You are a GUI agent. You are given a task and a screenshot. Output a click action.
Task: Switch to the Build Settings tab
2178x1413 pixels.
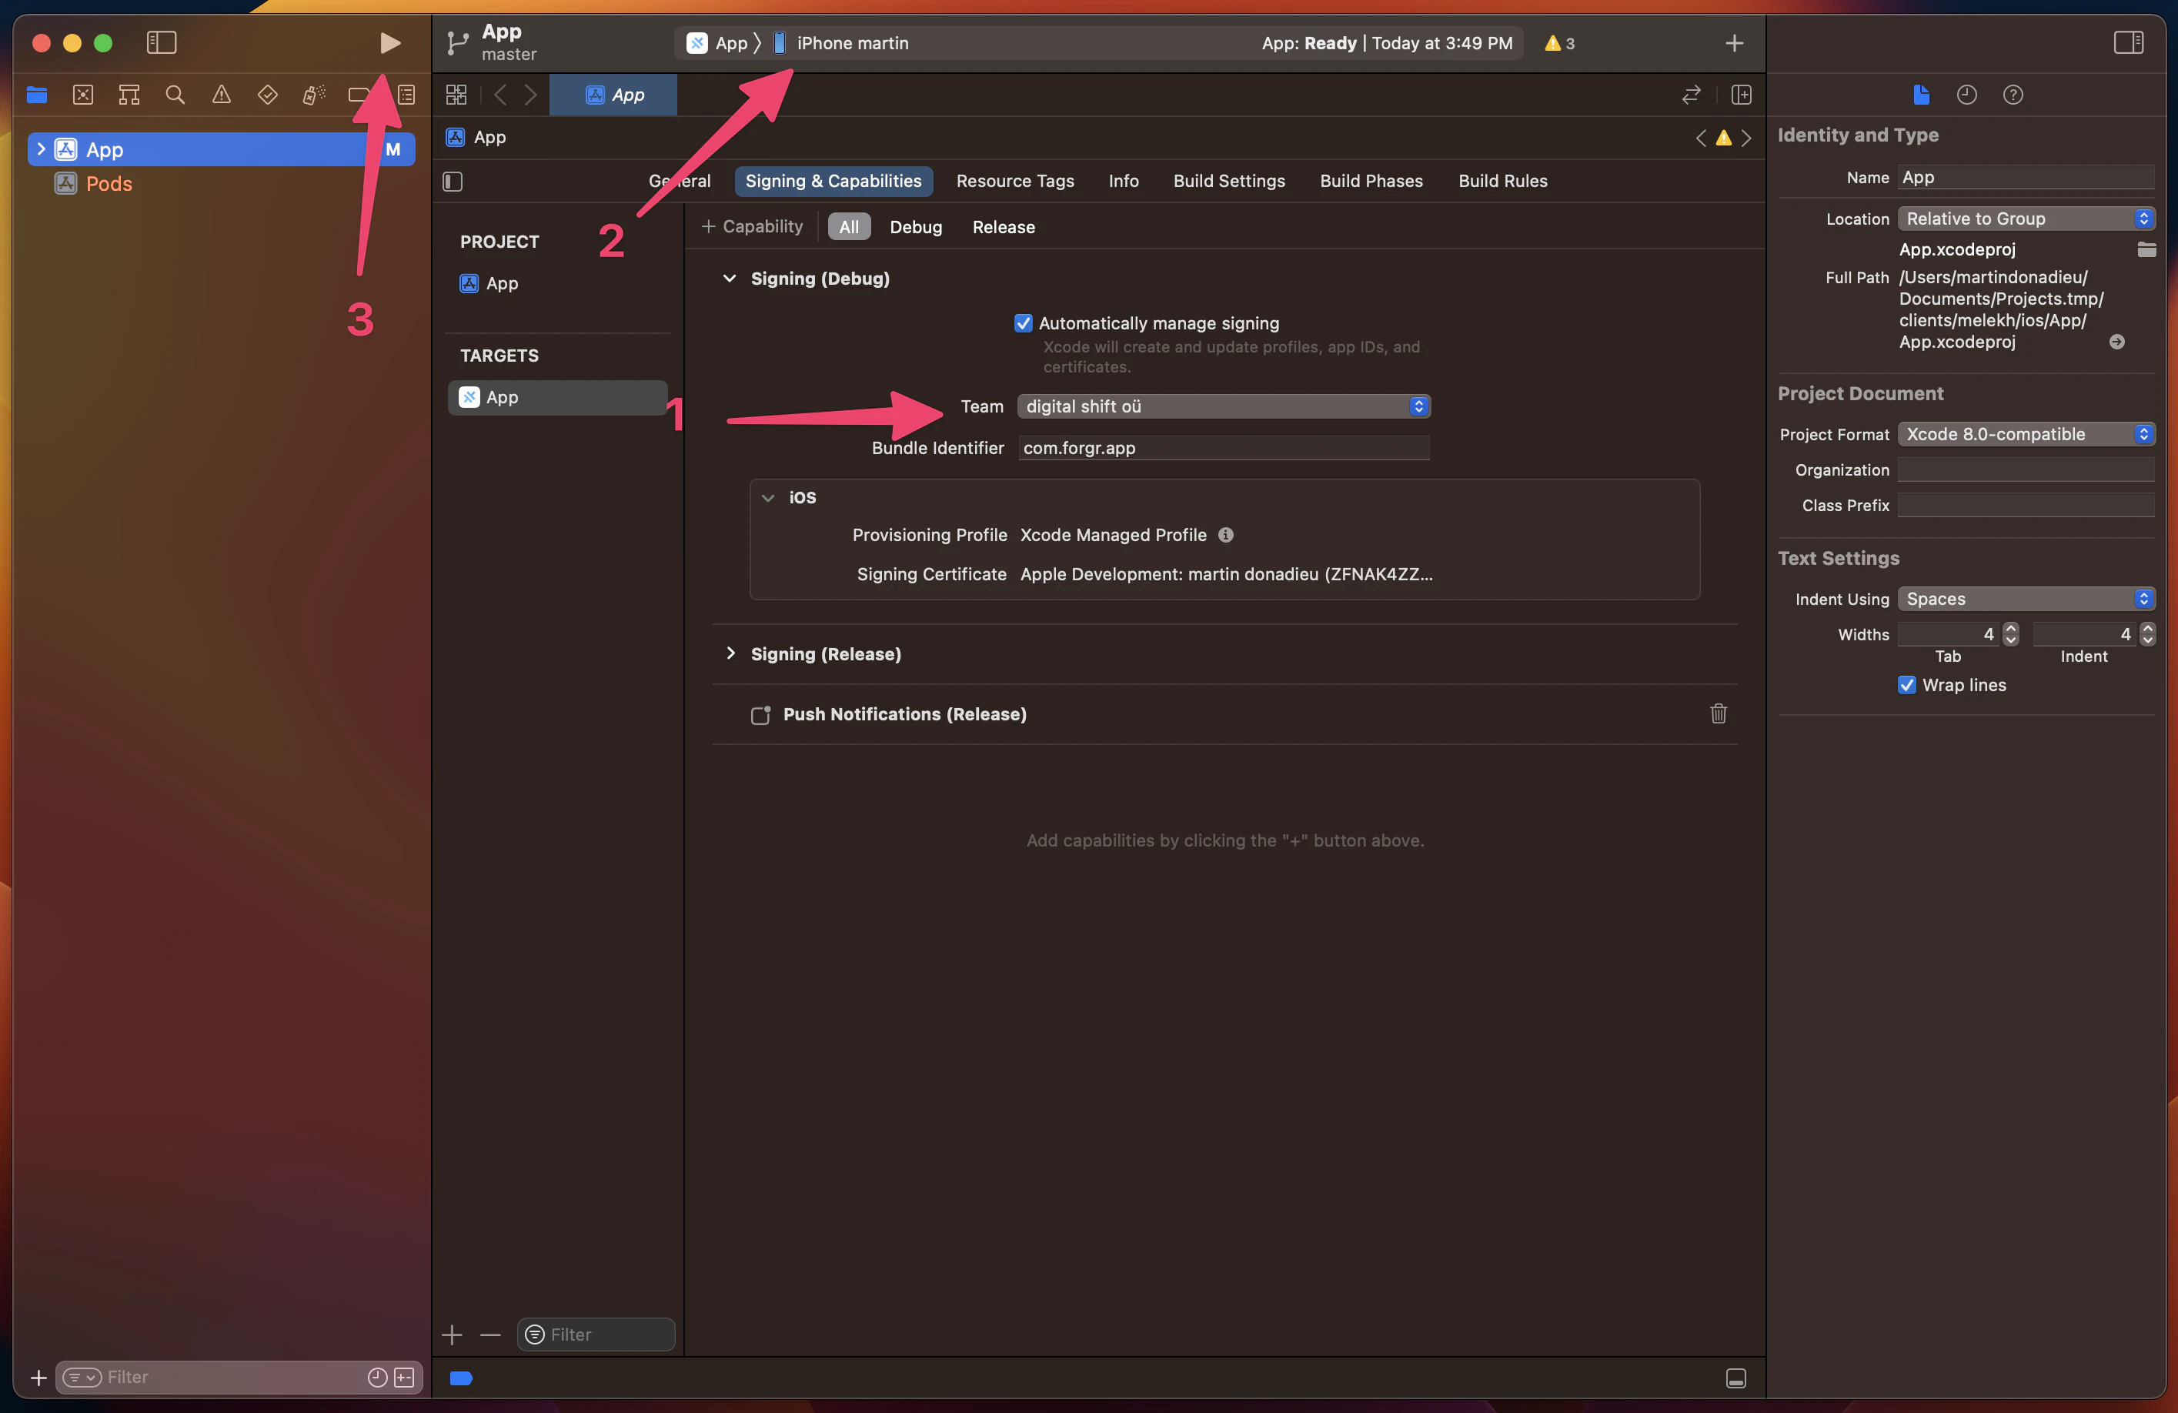[1229, 180]
